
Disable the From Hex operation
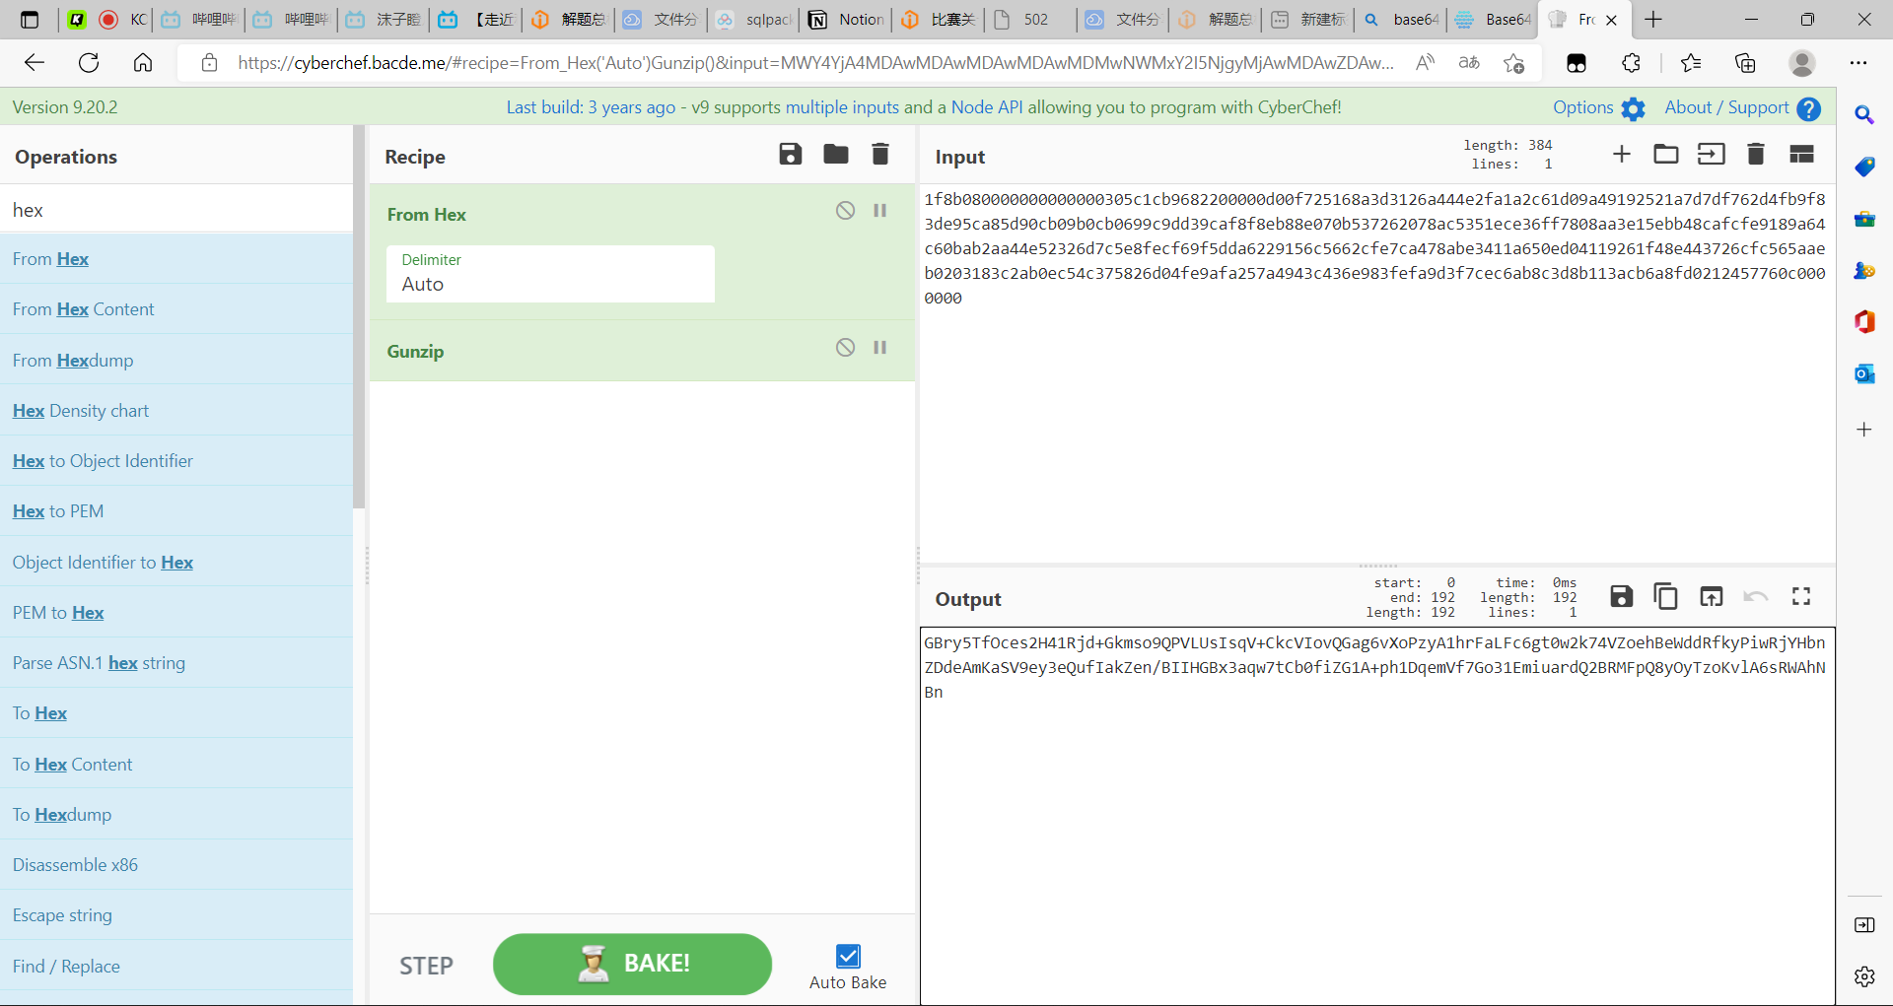[x=845, y=211]
